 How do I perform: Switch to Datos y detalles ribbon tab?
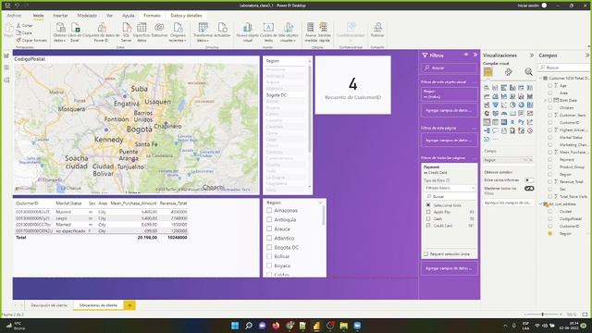(186, 16)
